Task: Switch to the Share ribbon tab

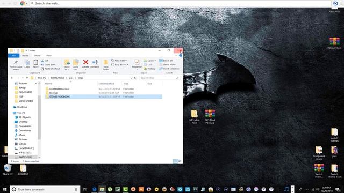Action: tap(37, 56)
